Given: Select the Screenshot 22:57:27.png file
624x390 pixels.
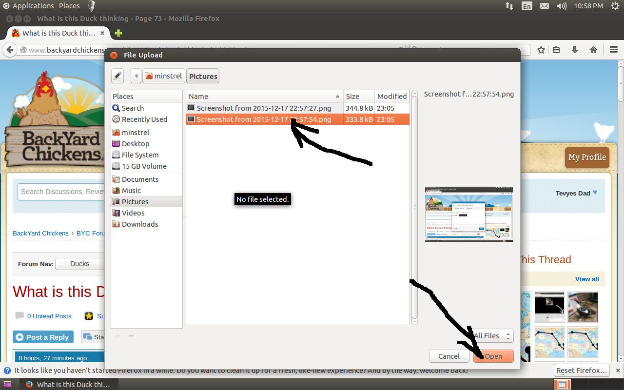Looking at the screenshot, I should click(264, 108).
